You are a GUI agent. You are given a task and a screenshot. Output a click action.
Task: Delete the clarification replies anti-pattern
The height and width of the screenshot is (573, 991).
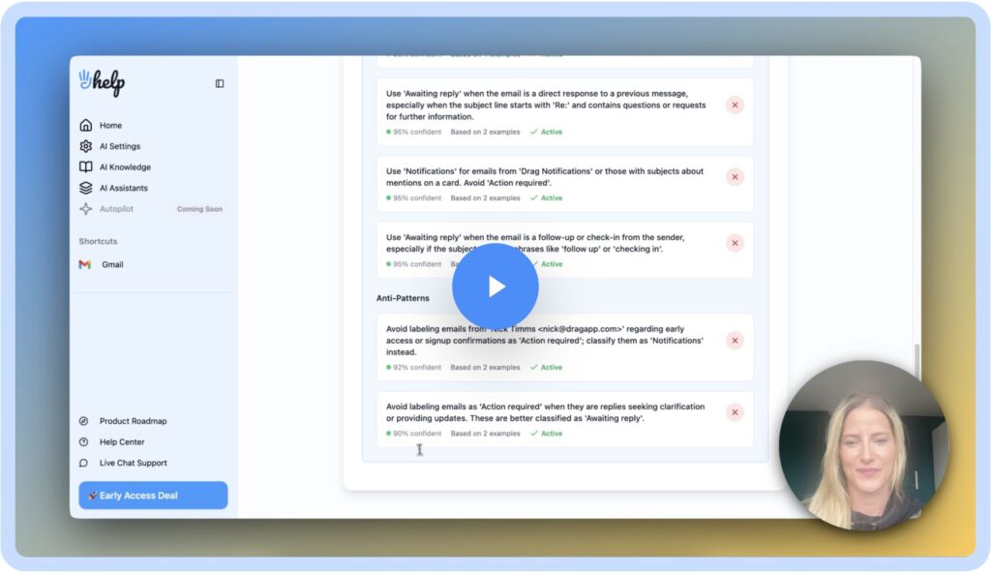(735, 412)
